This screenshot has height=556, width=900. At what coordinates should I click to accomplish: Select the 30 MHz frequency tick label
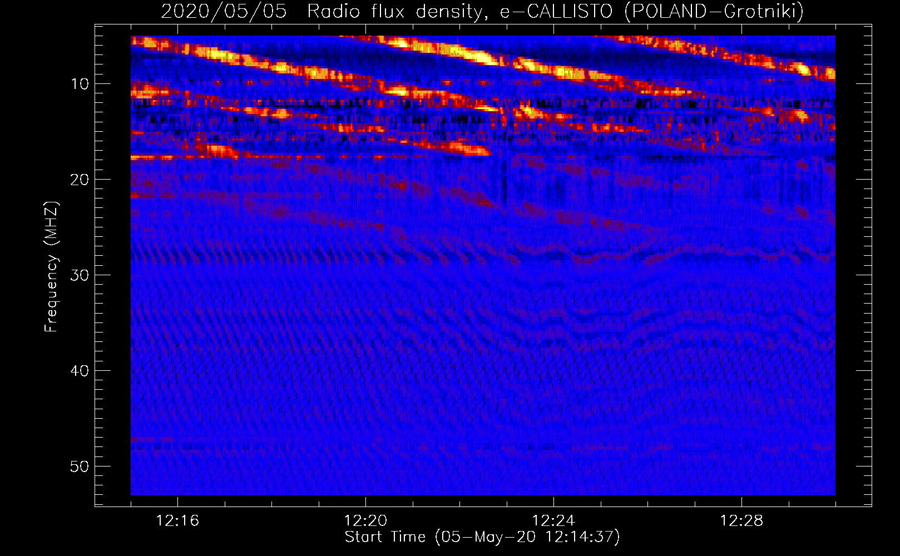[x=80, y=275]
